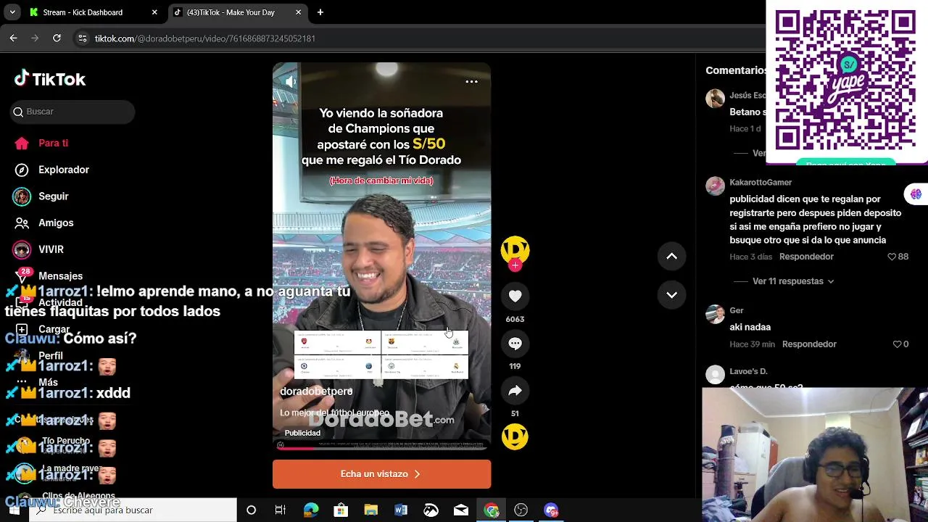
Task: Open the Mail app from the taskbar
Action: [x=461, y=510]
